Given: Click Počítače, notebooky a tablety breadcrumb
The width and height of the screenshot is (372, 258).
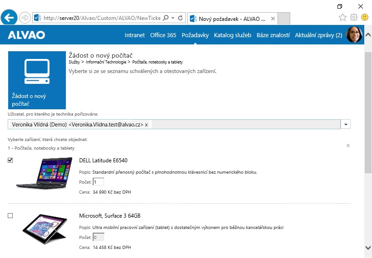Looking at the screenshot, I should point(158,62).
